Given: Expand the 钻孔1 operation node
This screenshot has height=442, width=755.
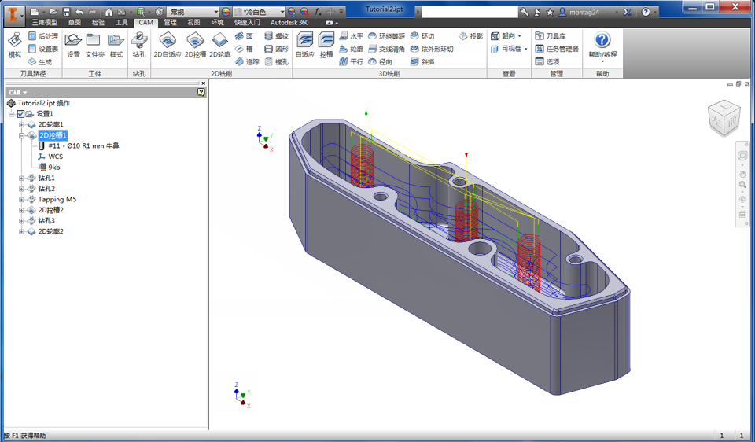Looking at the screenshot, I should (x=21, y=179).
